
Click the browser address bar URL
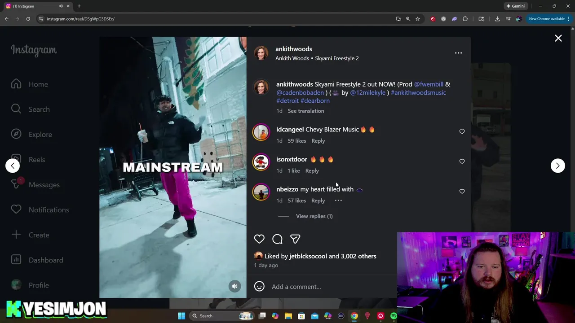[81, 19]
